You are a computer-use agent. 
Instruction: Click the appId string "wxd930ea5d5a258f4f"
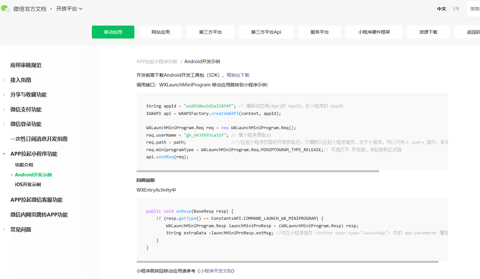[x=209, y=106]
